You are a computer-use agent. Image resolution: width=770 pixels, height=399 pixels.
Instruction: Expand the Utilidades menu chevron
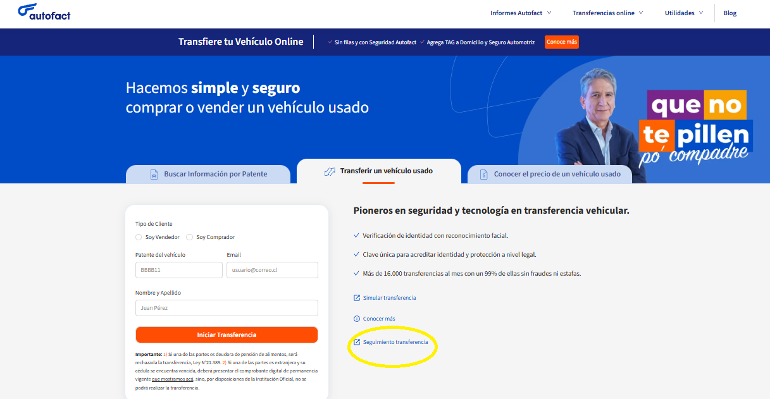click(701, 13)
